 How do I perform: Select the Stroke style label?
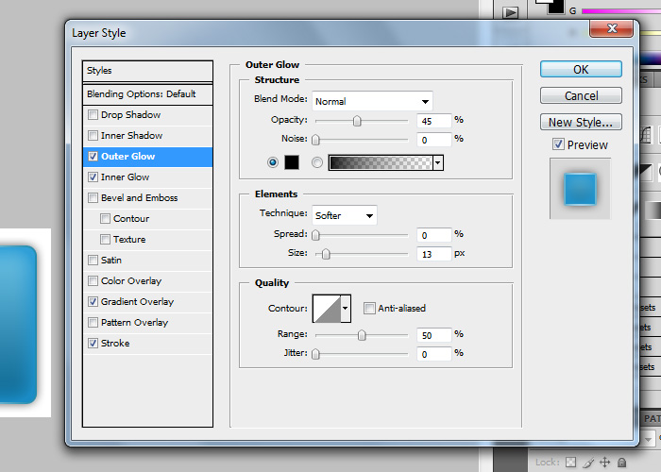115,343
